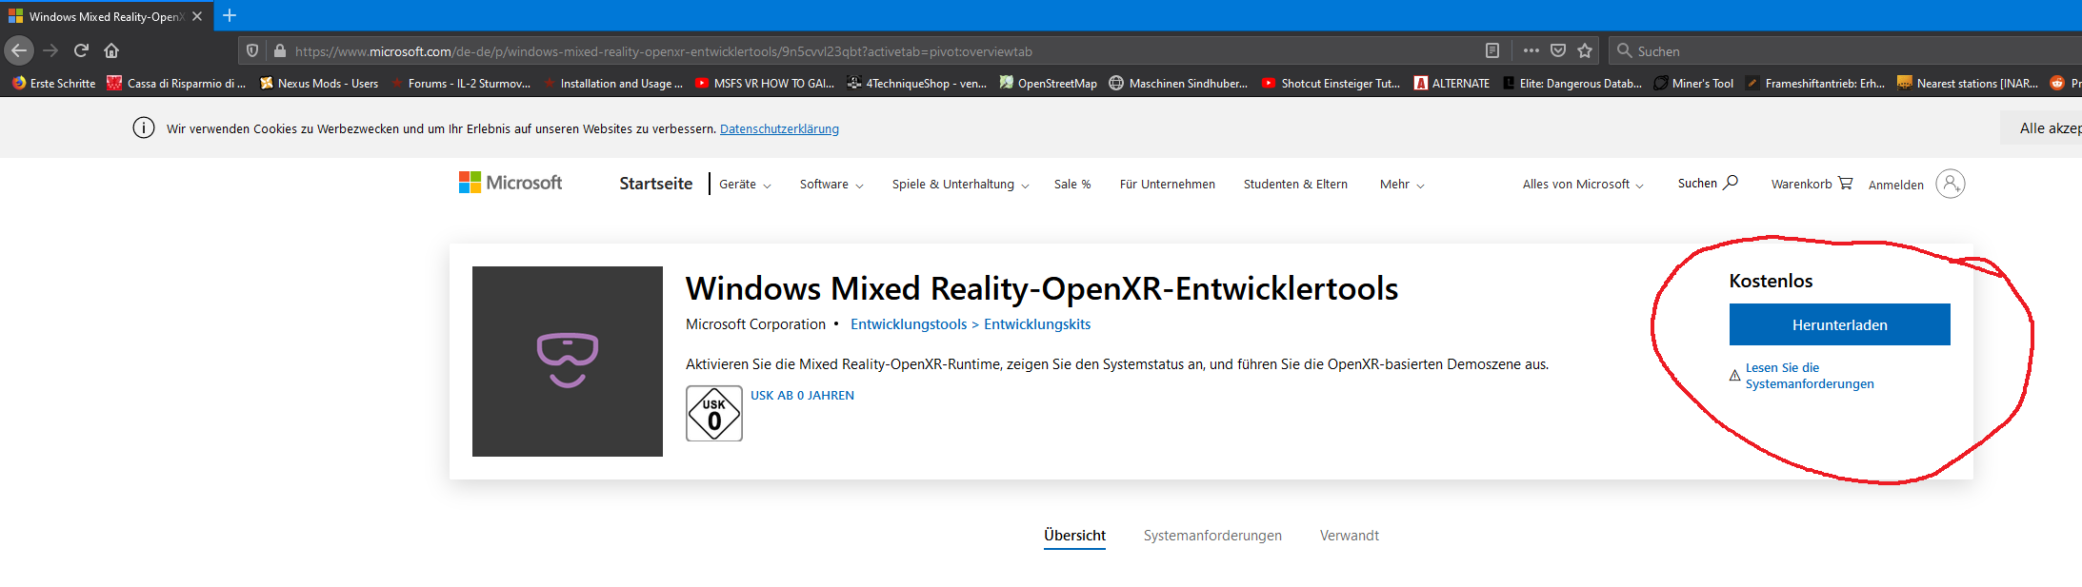Open Für Unternehmen menu item
The height and width of the screenshot is (587, 2082).
[1168, 185]
